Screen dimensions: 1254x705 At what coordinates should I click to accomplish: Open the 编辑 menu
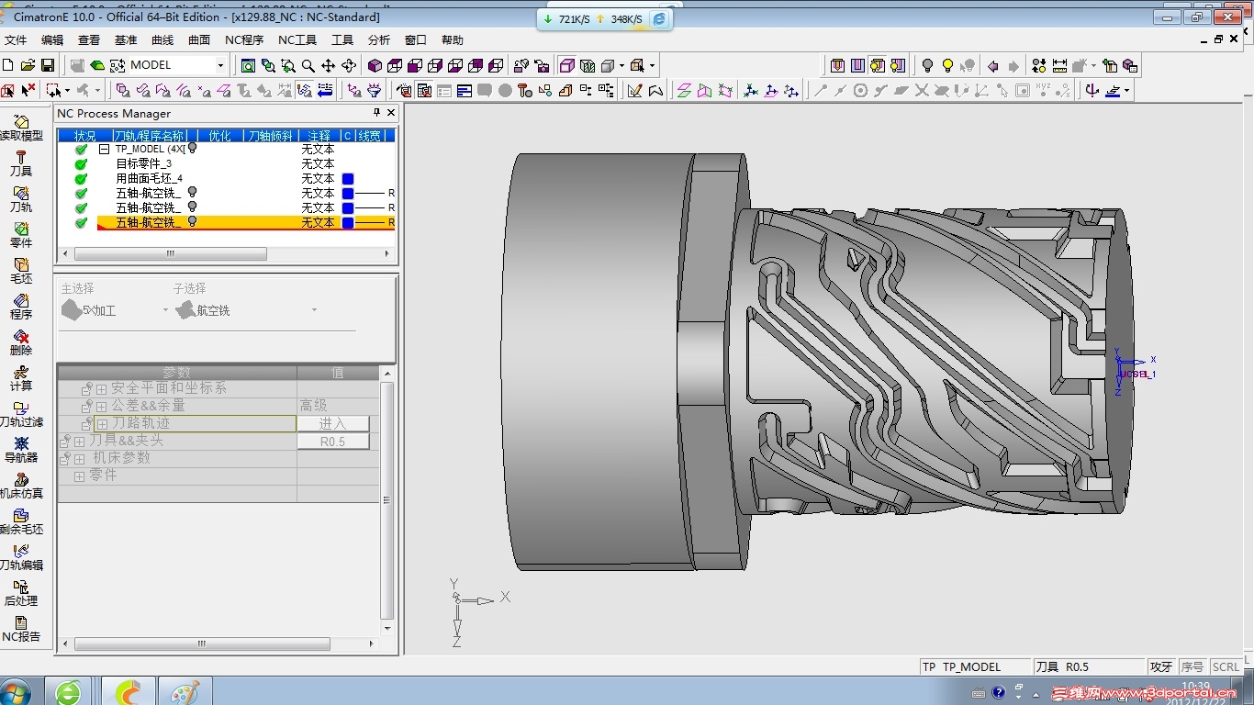52,40
